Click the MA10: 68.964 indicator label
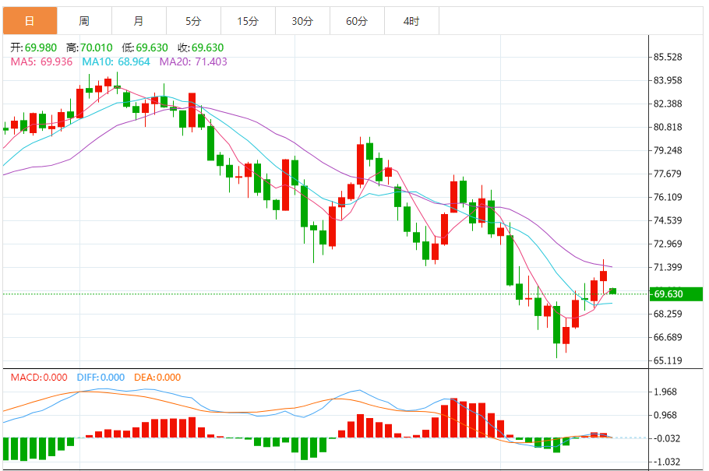Viewport: 709px width, 471px height. click(x=116, y=62)
